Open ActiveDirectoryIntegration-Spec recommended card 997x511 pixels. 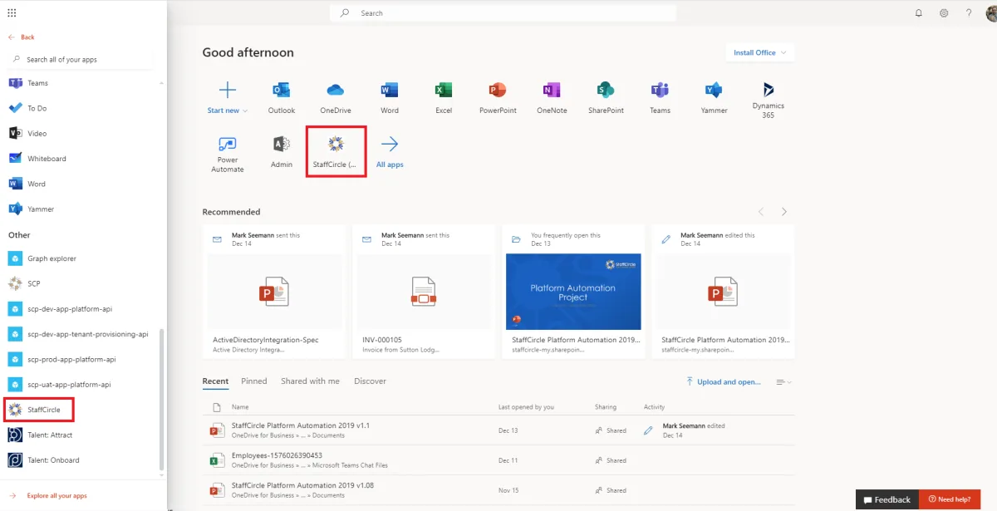[273, 292]
